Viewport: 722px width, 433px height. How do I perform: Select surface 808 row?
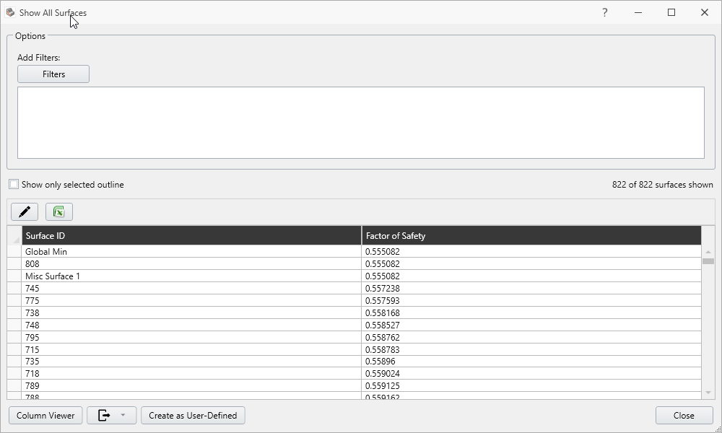coord(354,263)
